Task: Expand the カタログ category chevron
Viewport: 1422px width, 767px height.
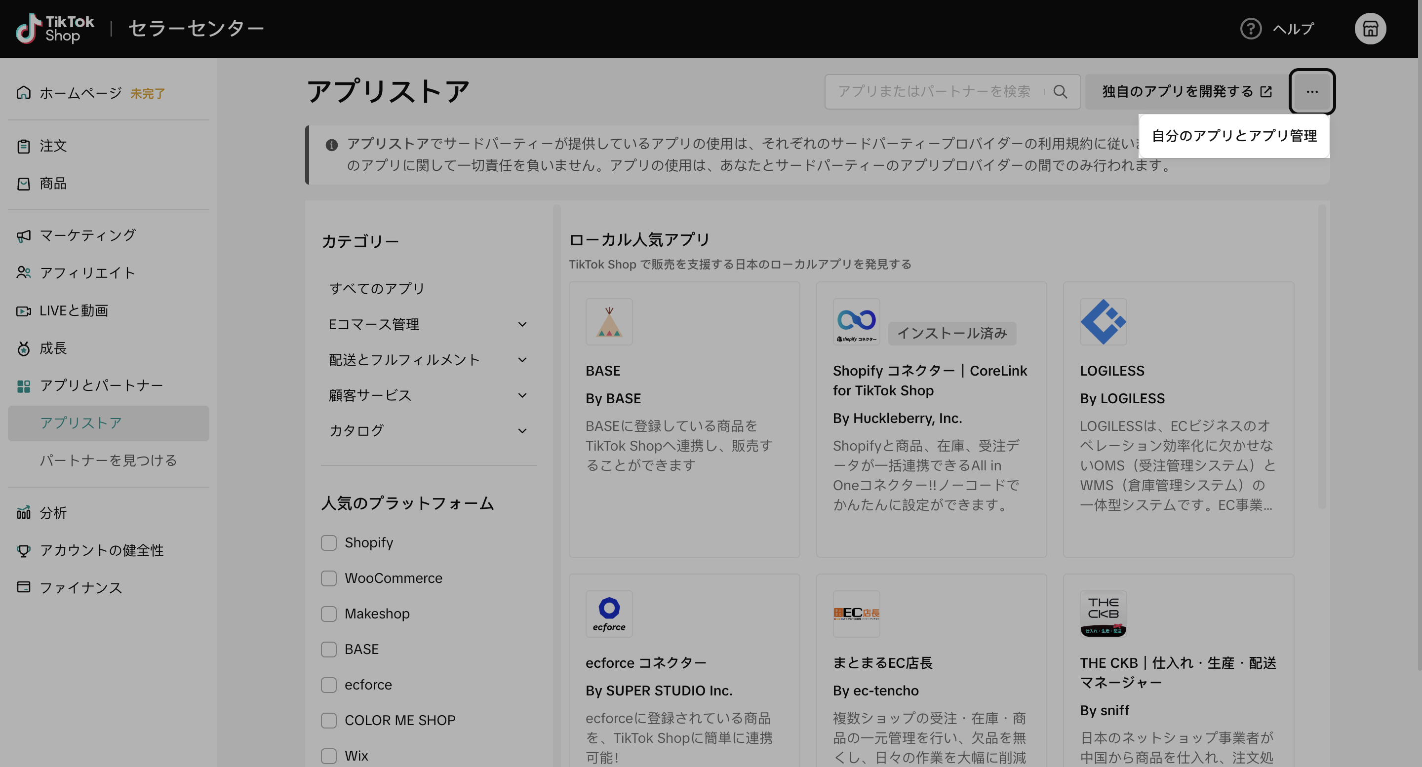Action: pos(522,431)
